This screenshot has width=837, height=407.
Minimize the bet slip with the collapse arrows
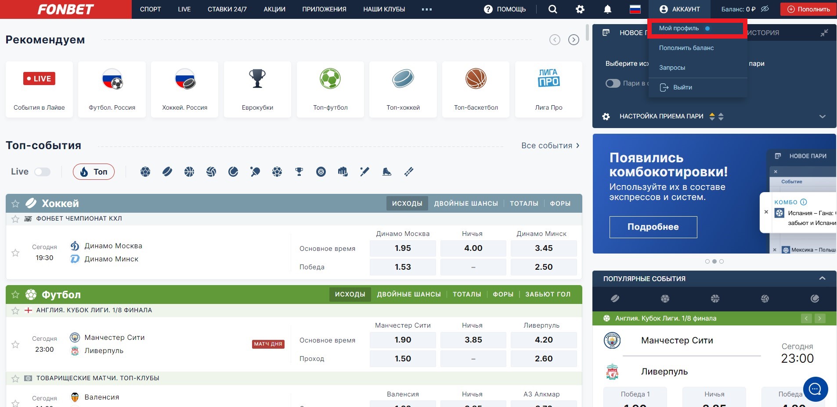(x=824, y=33)
